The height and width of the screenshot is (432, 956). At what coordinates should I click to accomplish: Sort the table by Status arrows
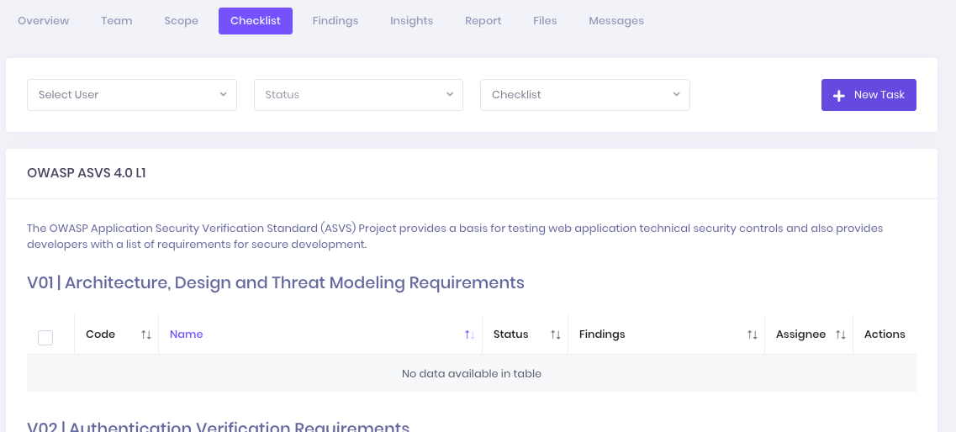tap(556, 335)
